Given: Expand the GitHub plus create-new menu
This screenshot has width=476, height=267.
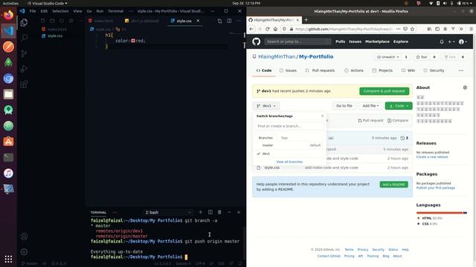Looking at the screenshot, I should (x=451, y=42).
